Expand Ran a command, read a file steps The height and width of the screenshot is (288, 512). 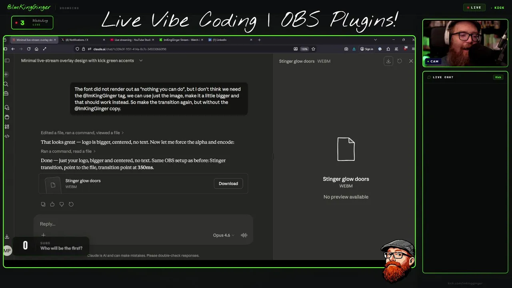pos(68,152)
